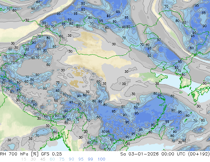Viewport: 210px width, 162px height.
Task: Click the '(00+192)' forecast hour label
Action: 199,154
